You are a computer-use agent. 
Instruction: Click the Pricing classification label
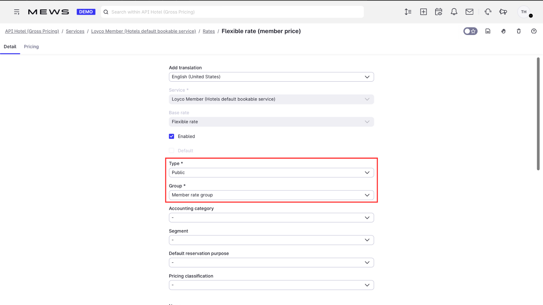coord(191,276)
